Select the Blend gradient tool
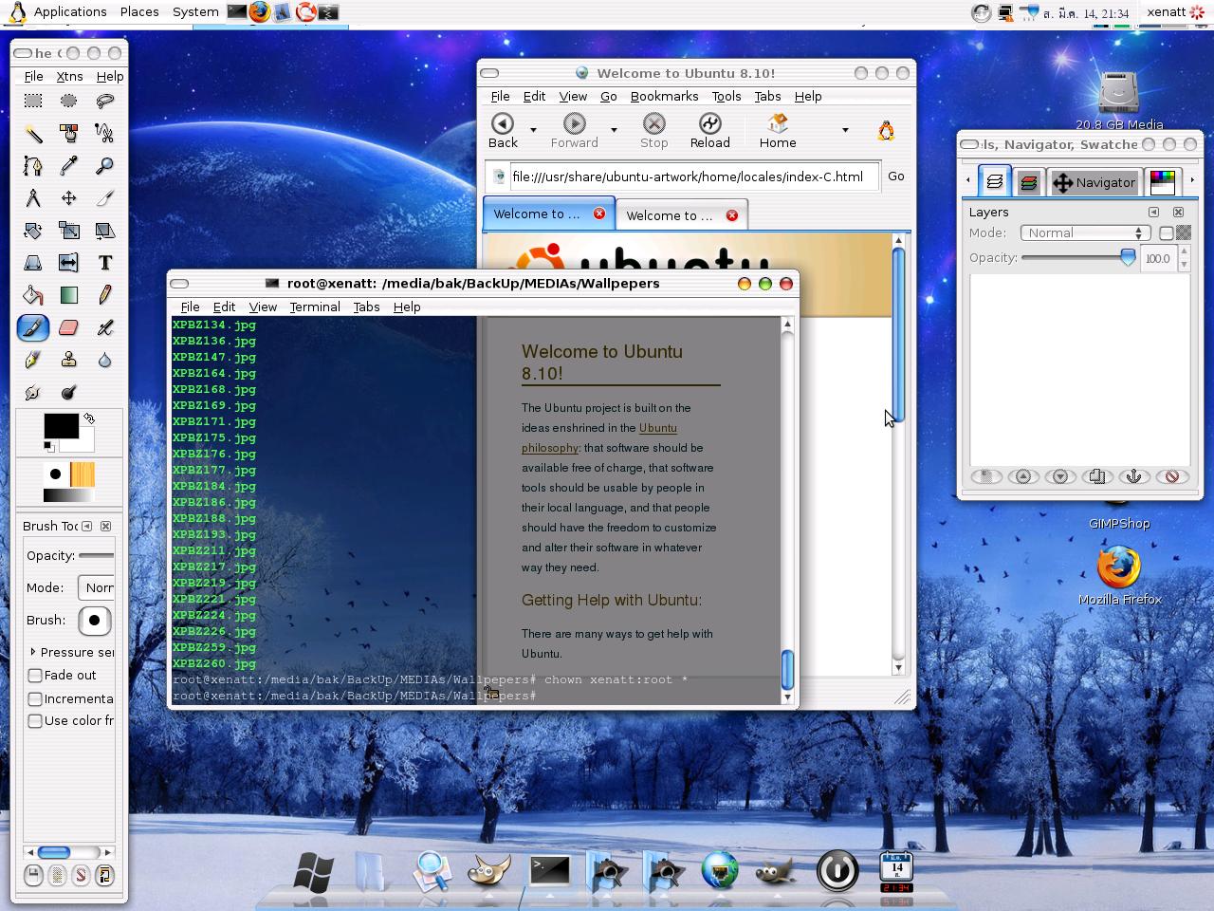 (68, 295)
